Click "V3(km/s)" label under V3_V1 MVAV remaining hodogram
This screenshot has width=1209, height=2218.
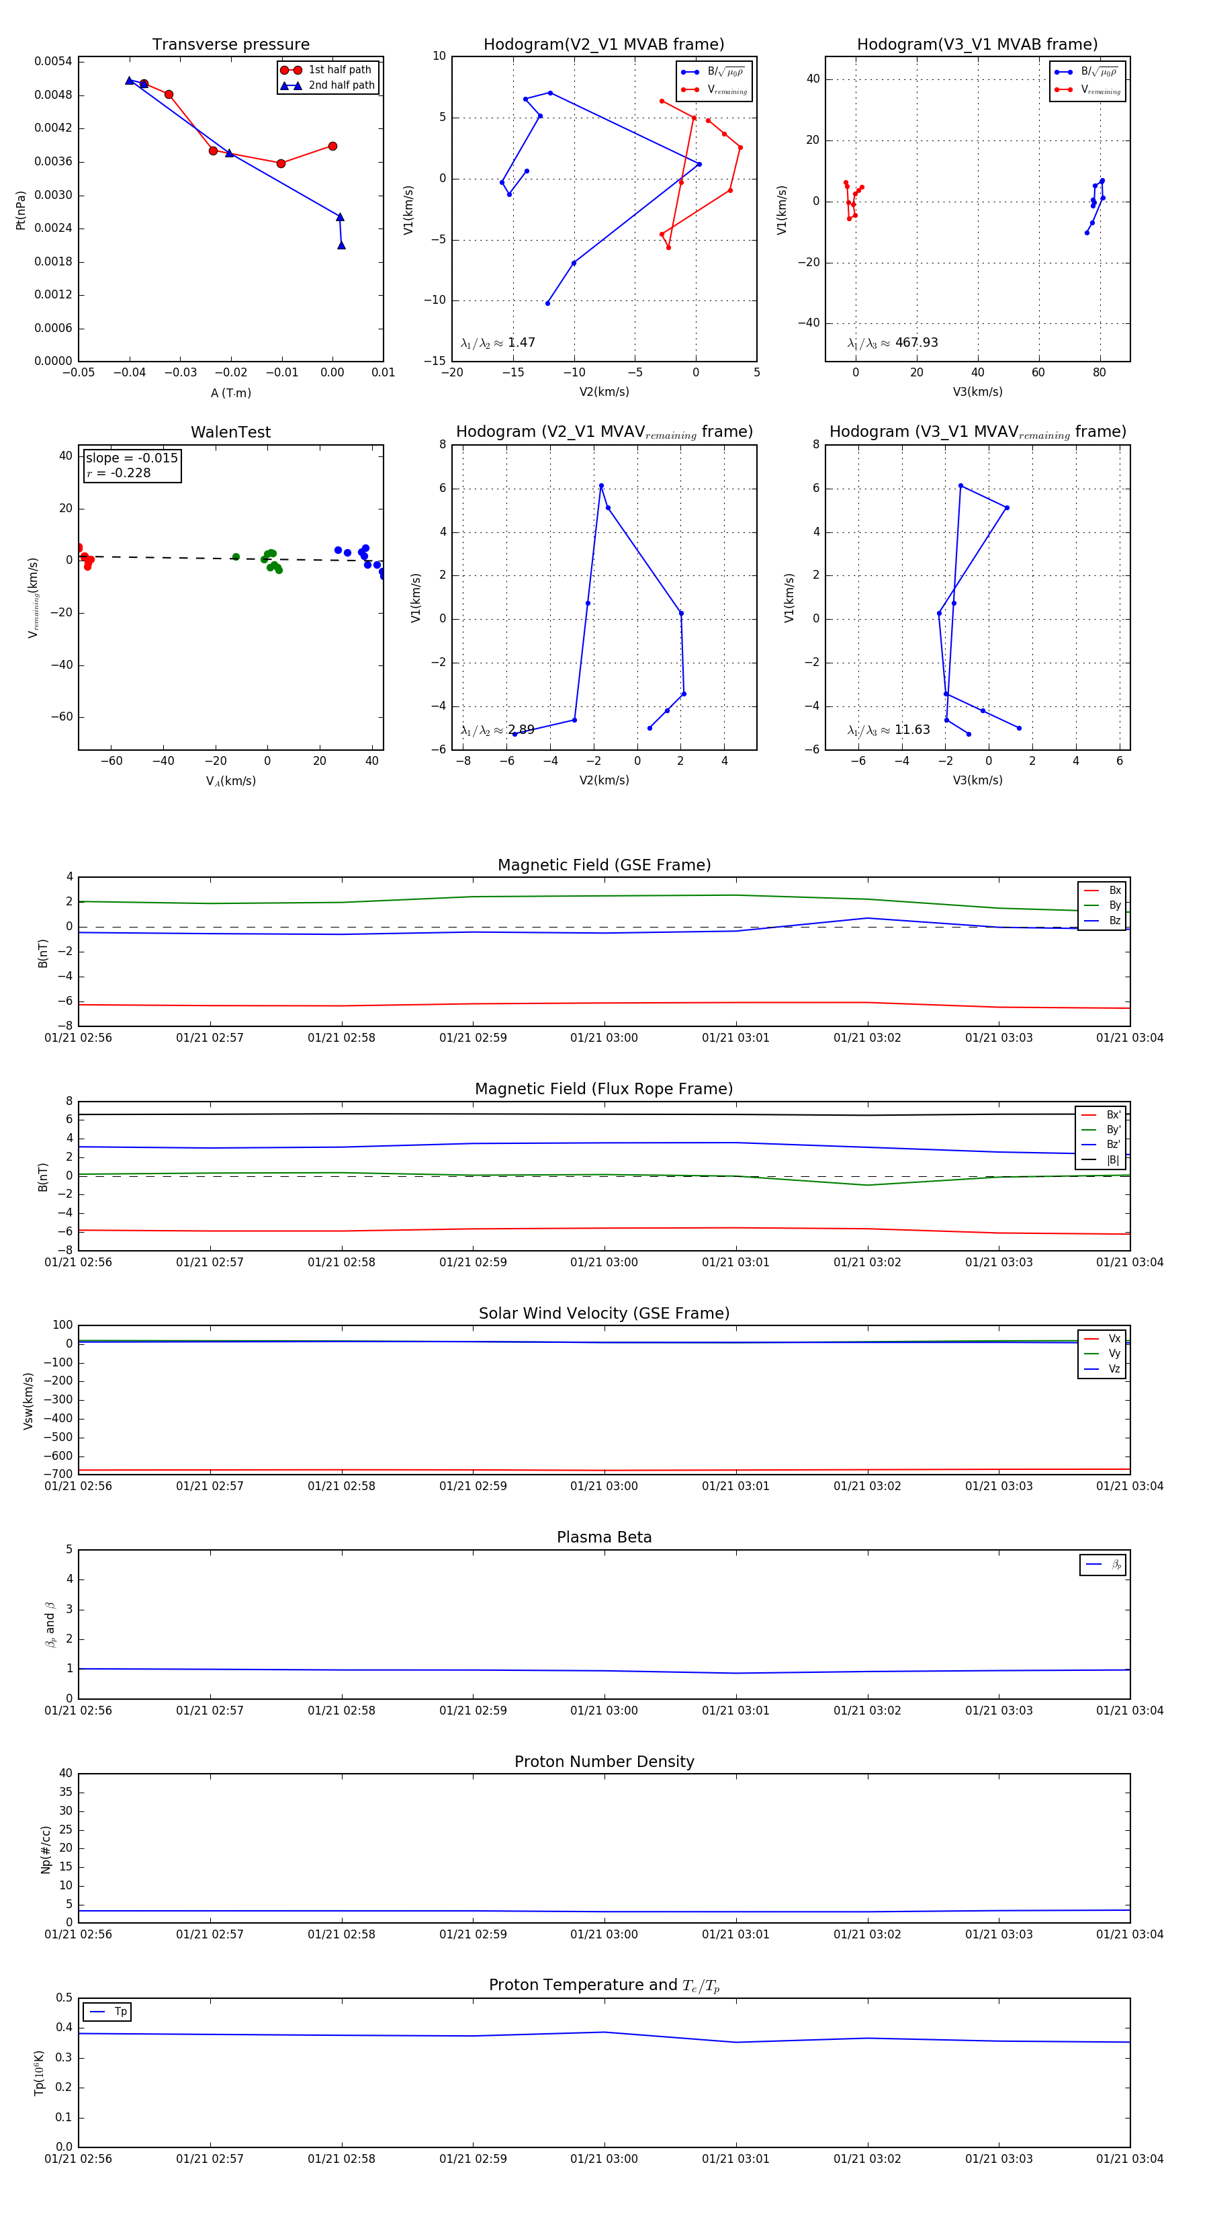point(977,780)
